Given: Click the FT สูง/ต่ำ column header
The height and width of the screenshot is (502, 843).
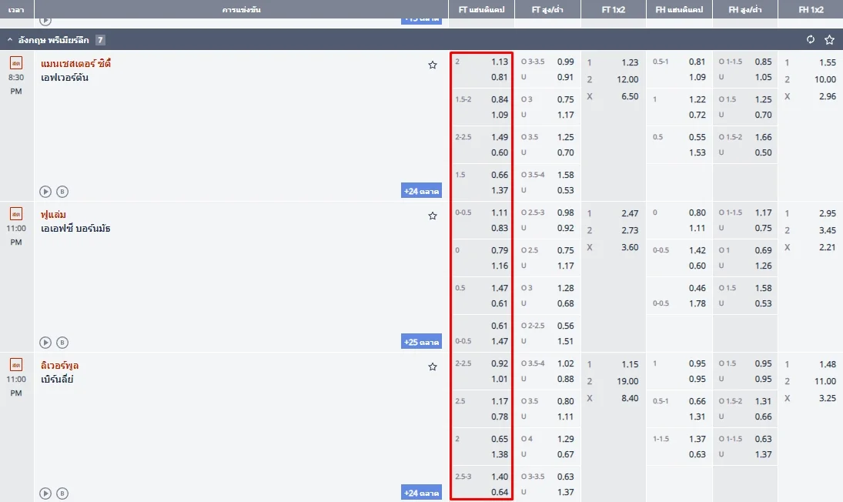Looking at the screenshot, I should coord(547,9).
